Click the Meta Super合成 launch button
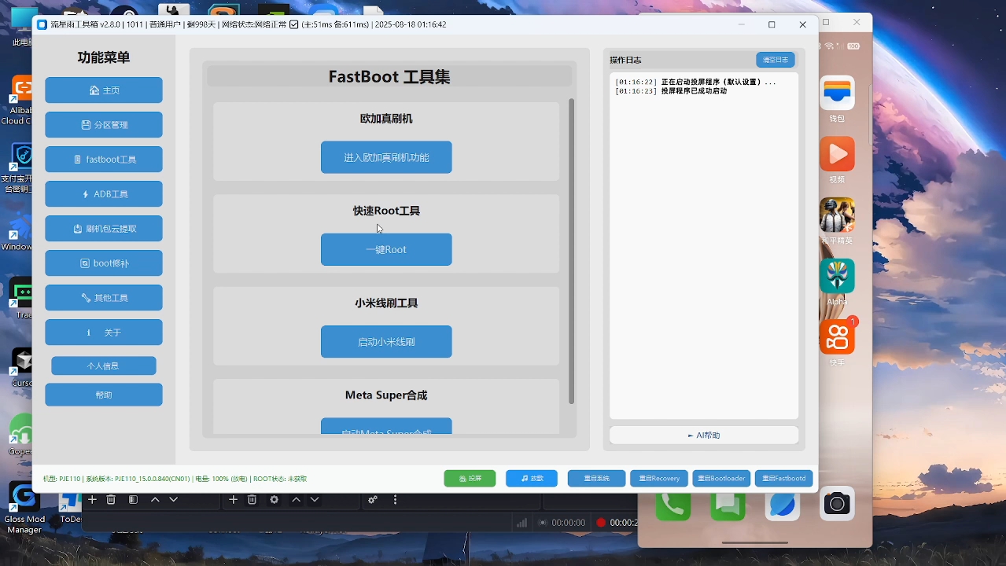The image size is (1006, 566). (x=386, y=426)
